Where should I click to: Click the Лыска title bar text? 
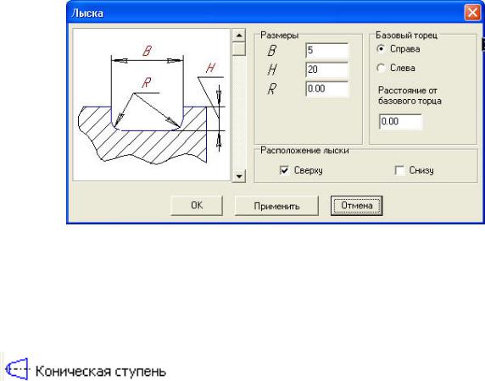pyautogui.click(x=87, y=14)
